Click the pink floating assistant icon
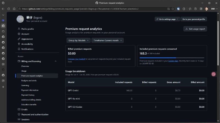 tap(214, 74)
